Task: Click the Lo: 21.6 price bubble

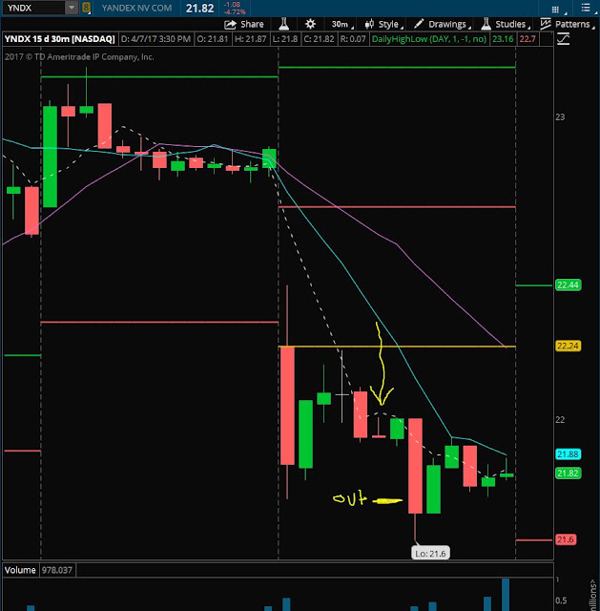Action: [430, 554]
